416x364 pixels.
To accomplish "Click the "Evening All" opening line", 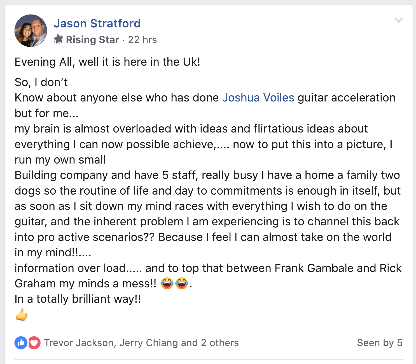I will pos(107,62).
